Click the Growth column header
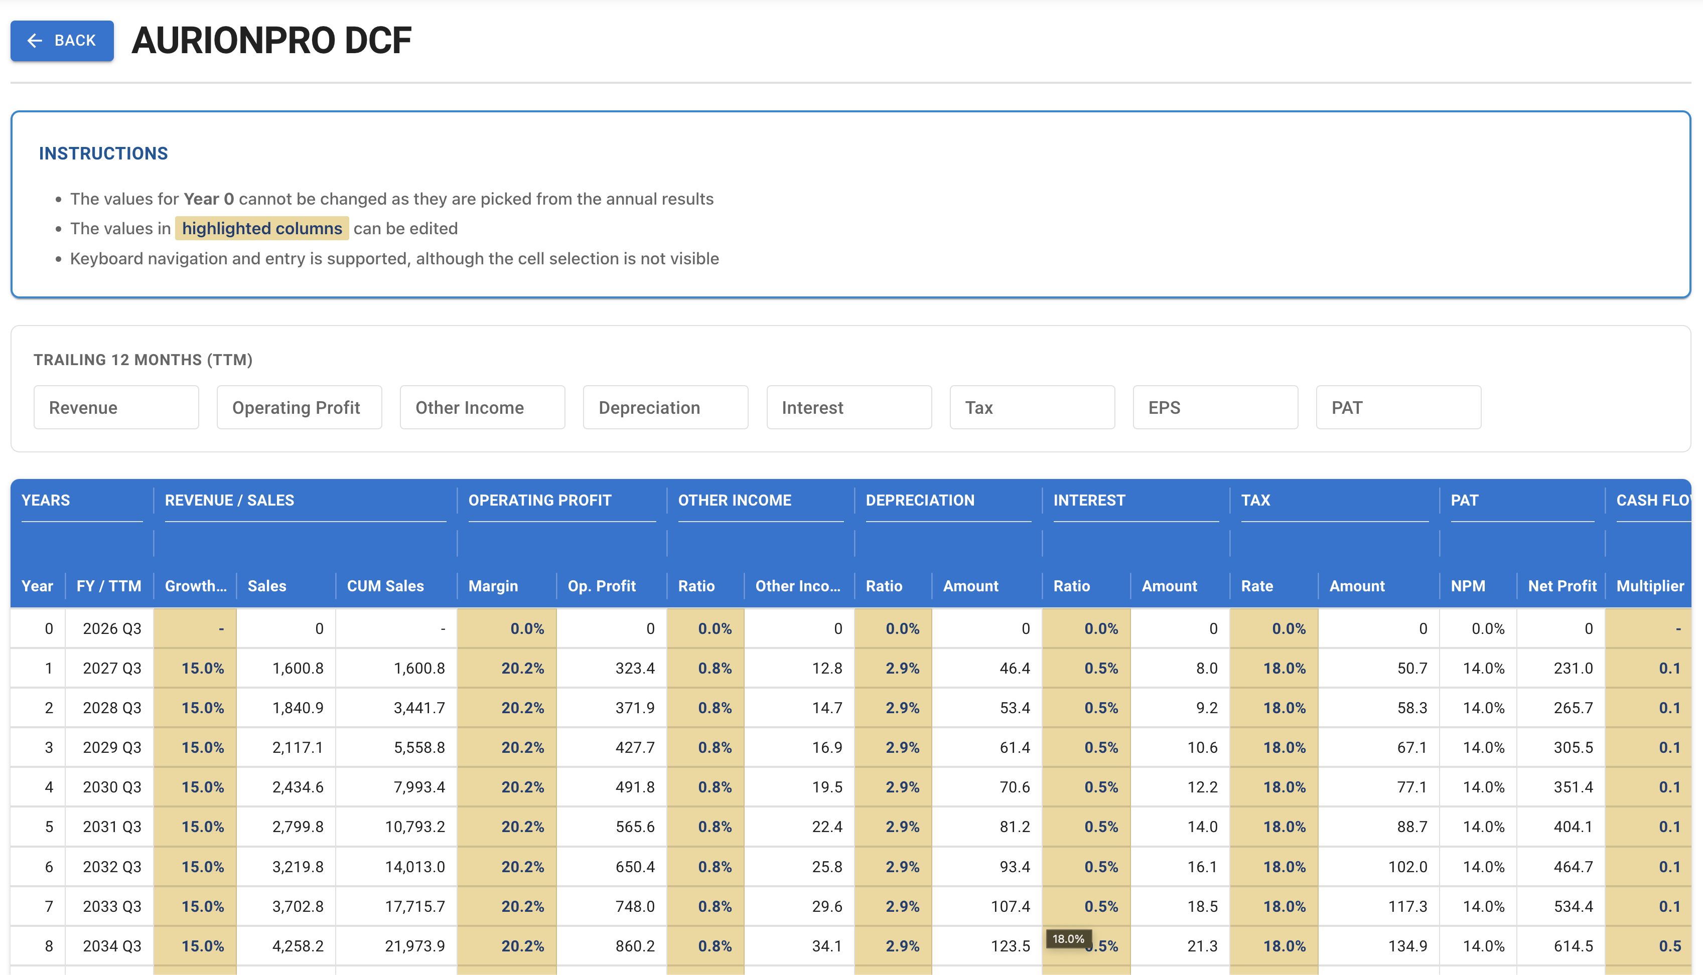Image resolution: width=1703 pixels, height=975 pixels. 195,586
